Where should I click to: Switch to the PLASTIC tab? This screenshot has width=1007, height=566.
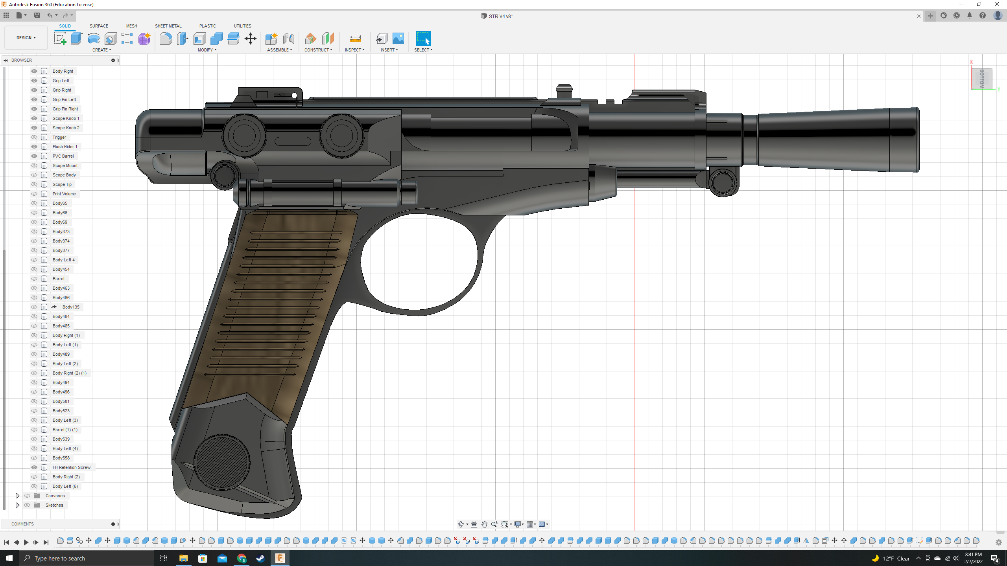[x=207, y=26]
